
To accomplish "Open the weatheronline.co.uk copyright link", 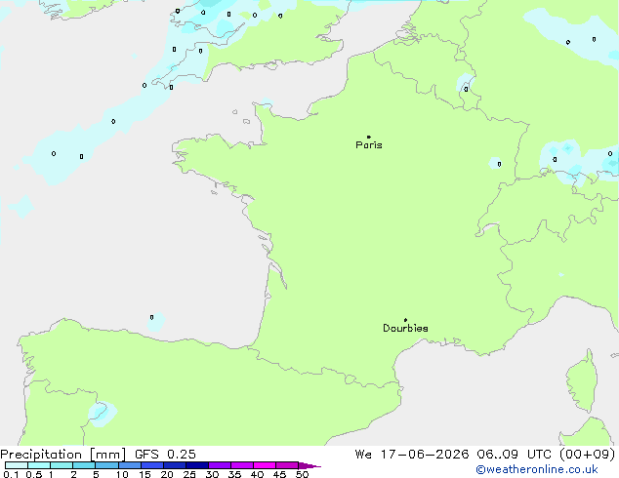I will tap(537, 469).
